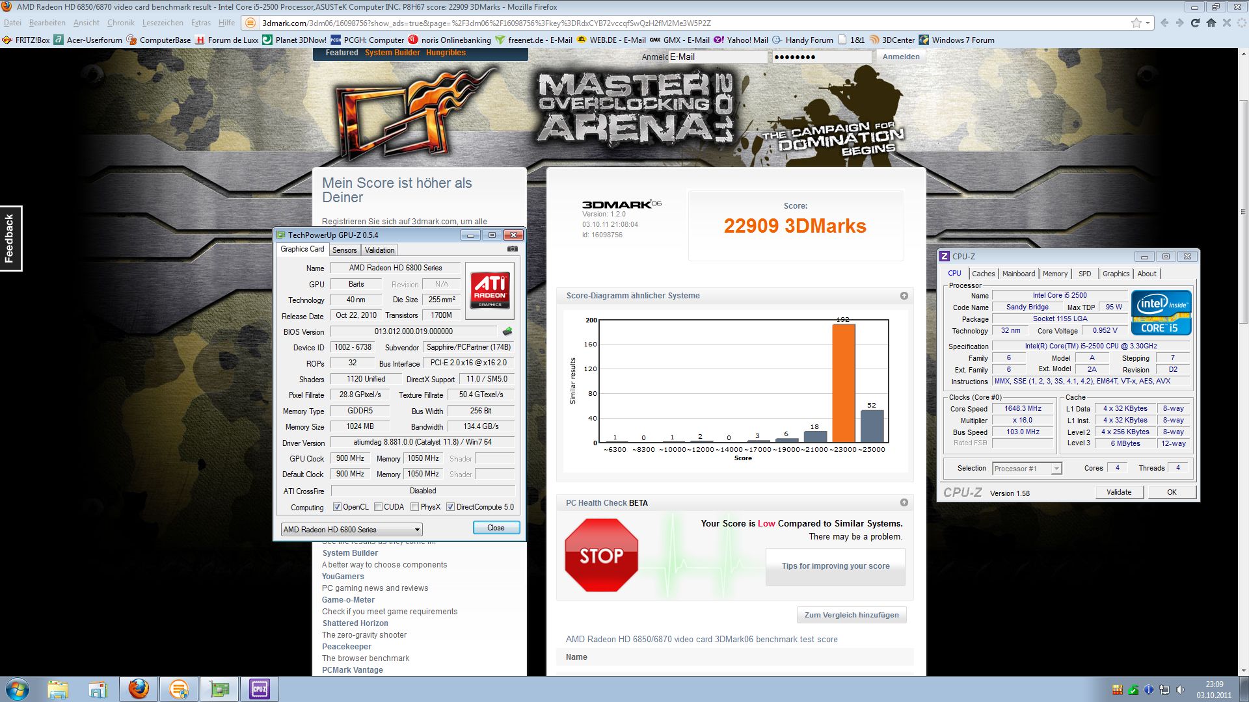
Task: Reload the page with the refresh icon
Action: (x=1195, y=23)
